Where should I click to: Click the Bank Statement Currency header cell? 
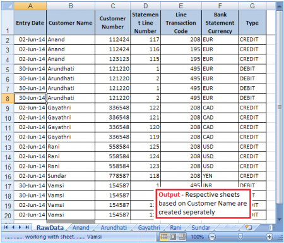[220, 22]
